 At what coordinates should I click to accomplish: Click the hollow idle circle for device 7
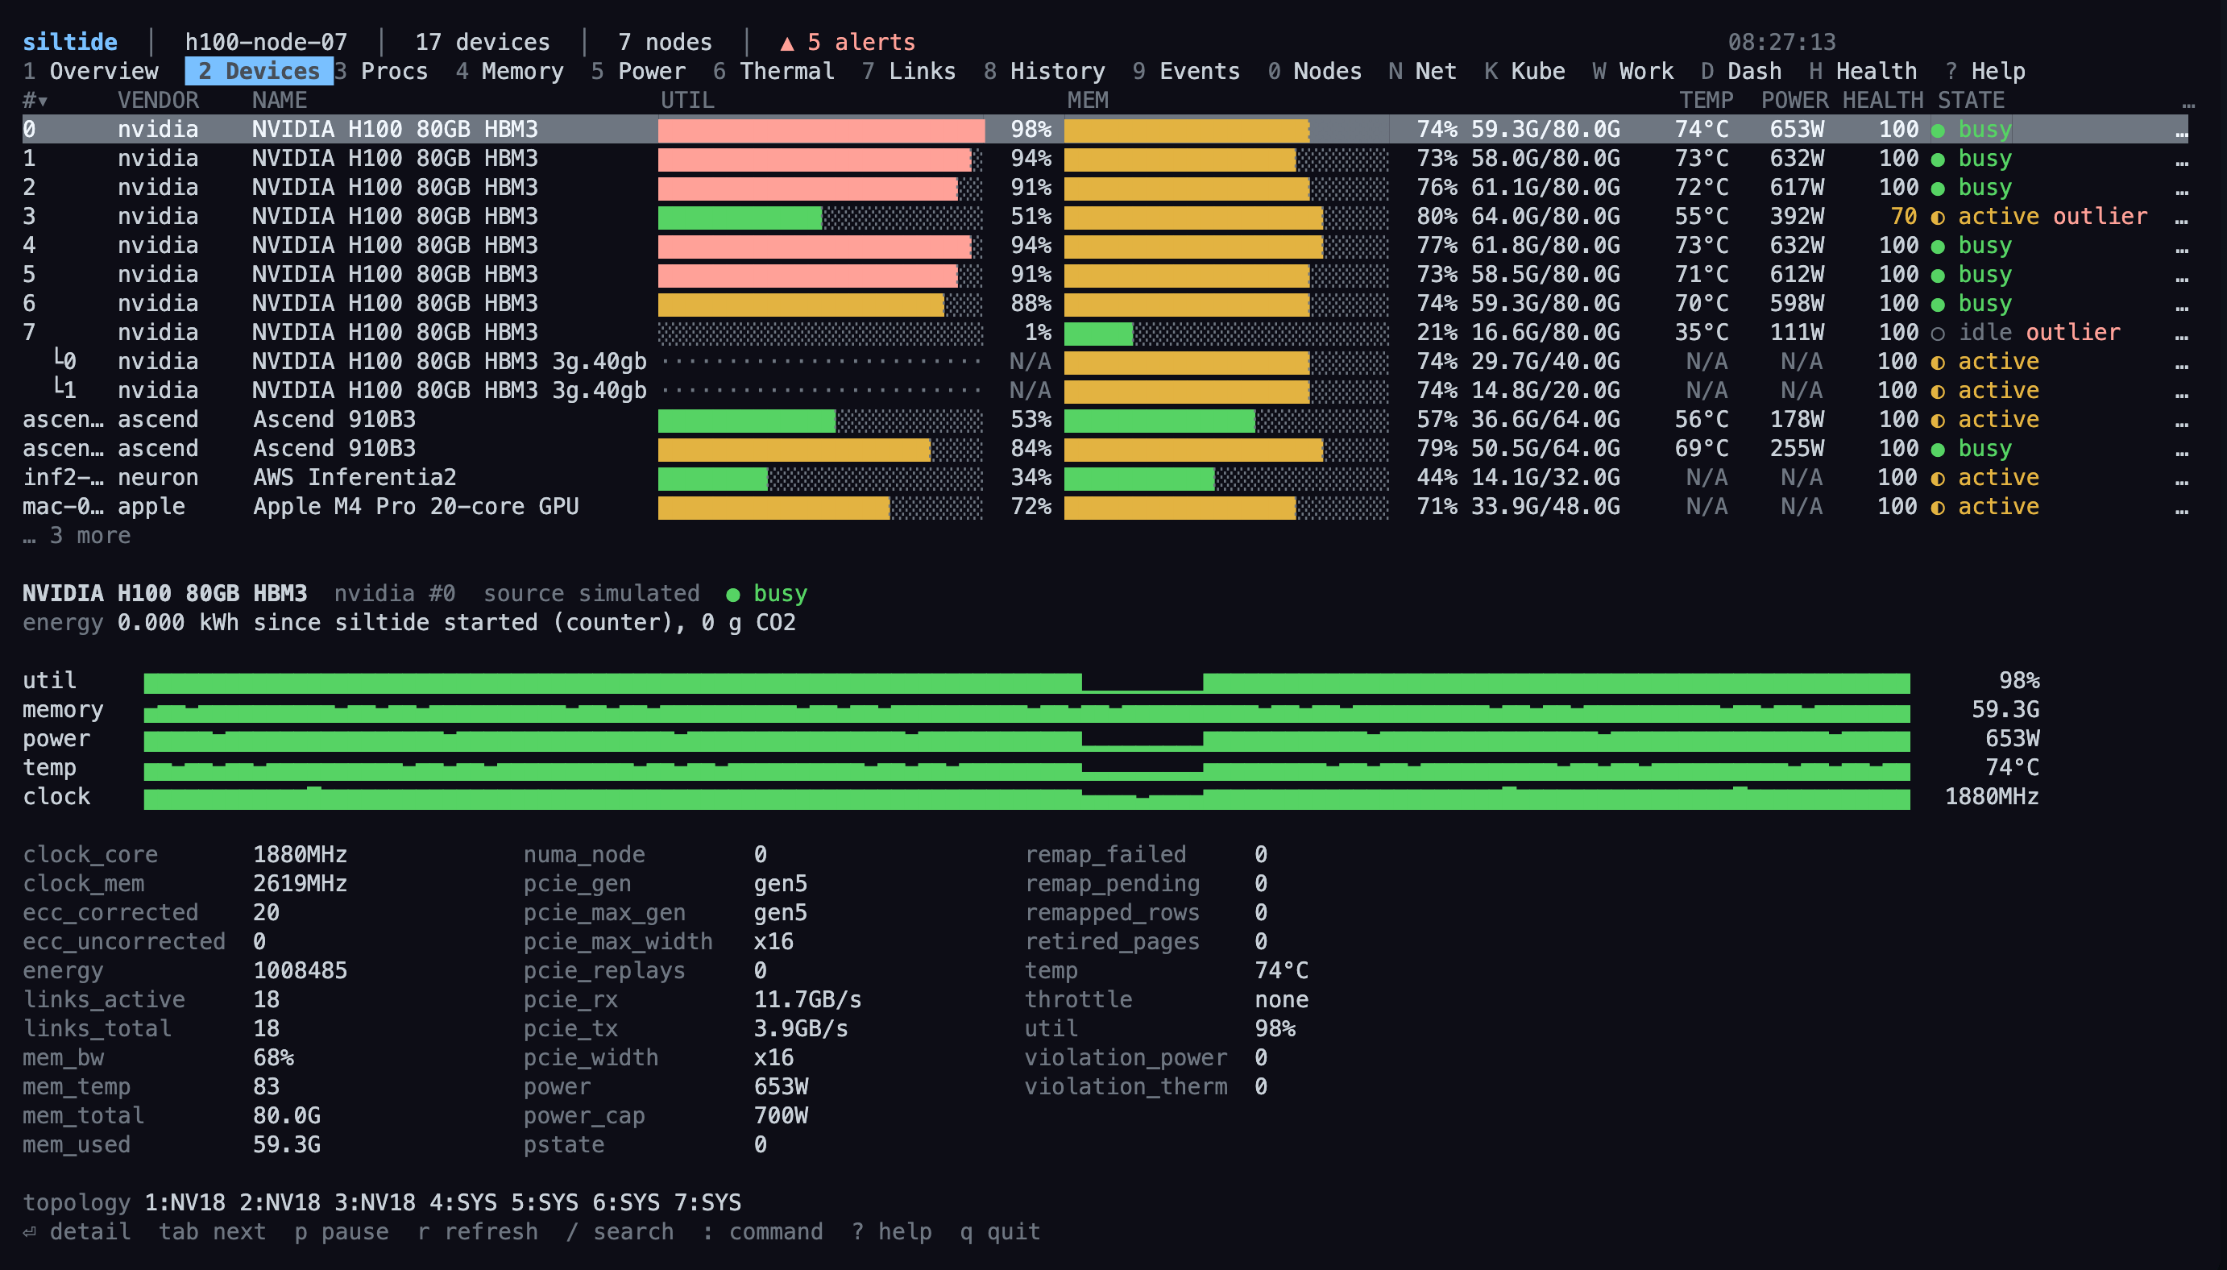pos(1938,334)
